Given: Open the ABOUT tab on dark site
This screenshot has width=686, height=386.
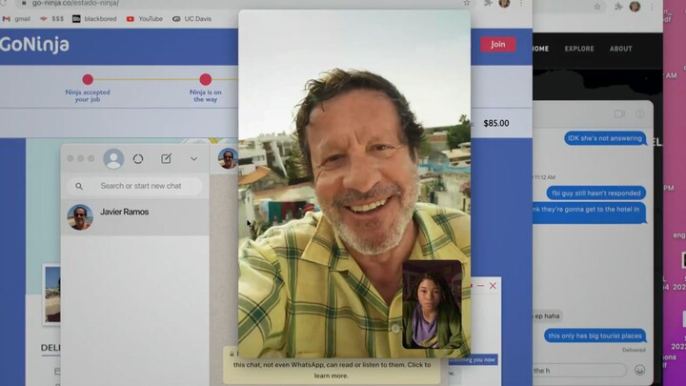Looking at the screenshot, I should 621,49.
